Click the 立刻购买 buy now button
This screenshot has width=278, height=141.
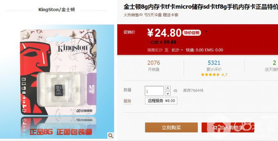pyautogui.click(x=171, y=127)
